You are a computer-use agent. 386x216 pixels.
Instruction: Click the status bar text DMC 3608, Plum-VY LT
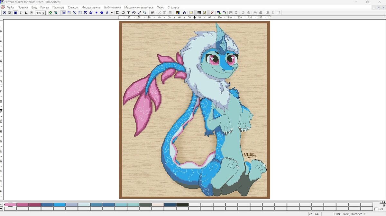pyautogui.click(x=350, y=214)
